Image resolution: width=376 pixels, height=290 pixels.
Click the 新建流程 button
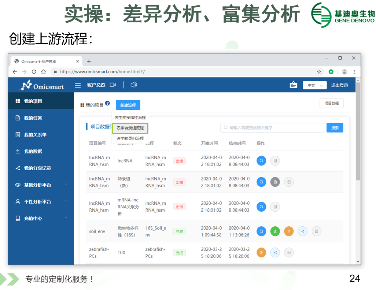coord(128,105)
